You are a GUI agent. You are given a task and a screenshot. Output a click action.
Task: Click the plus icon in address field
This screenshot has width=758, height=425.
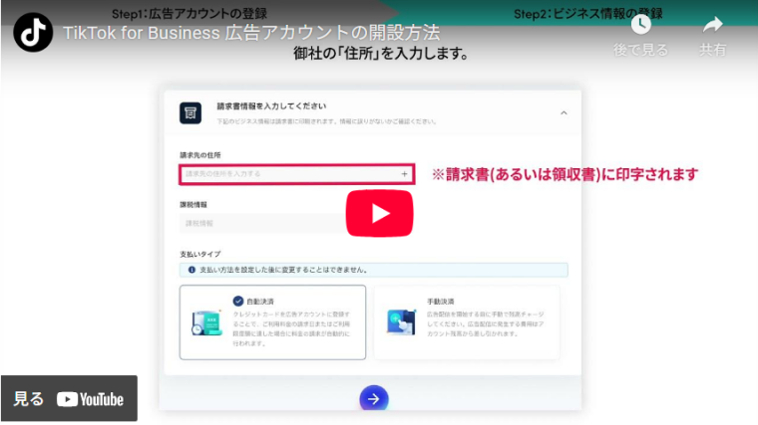click(x=404, y=174)
